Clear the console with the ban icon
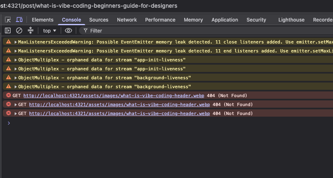Viewport: 333px width, 178px height. pos(19,31)
